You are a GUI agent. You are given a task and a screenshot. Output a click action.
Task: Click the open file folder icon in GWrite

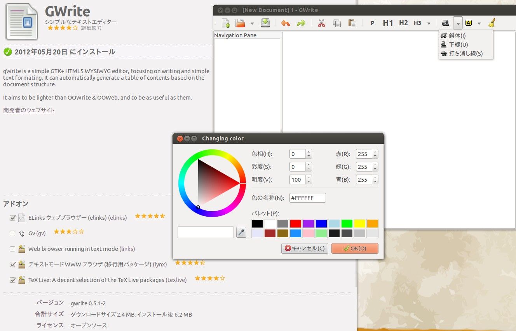pos(240,23)
